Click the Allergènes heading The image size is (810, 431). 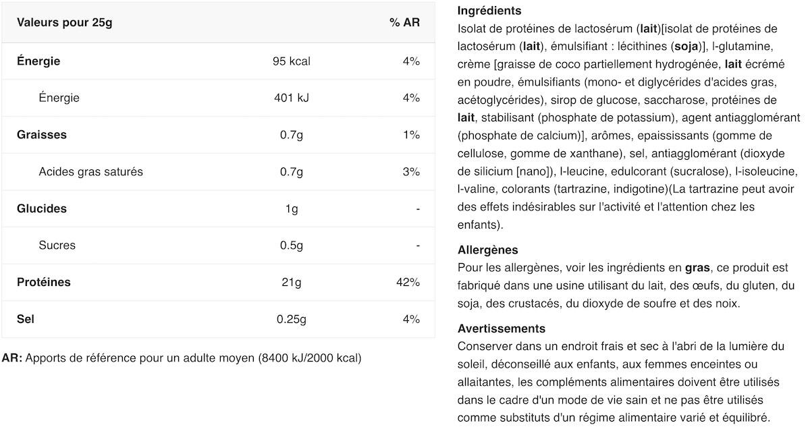488,250
